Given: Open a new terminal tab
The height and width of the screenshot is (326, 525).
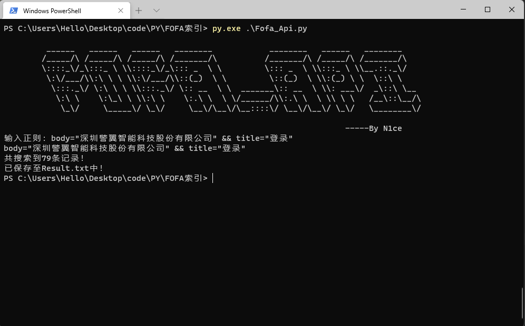Looking at the screenshot, I should [139, 11].
